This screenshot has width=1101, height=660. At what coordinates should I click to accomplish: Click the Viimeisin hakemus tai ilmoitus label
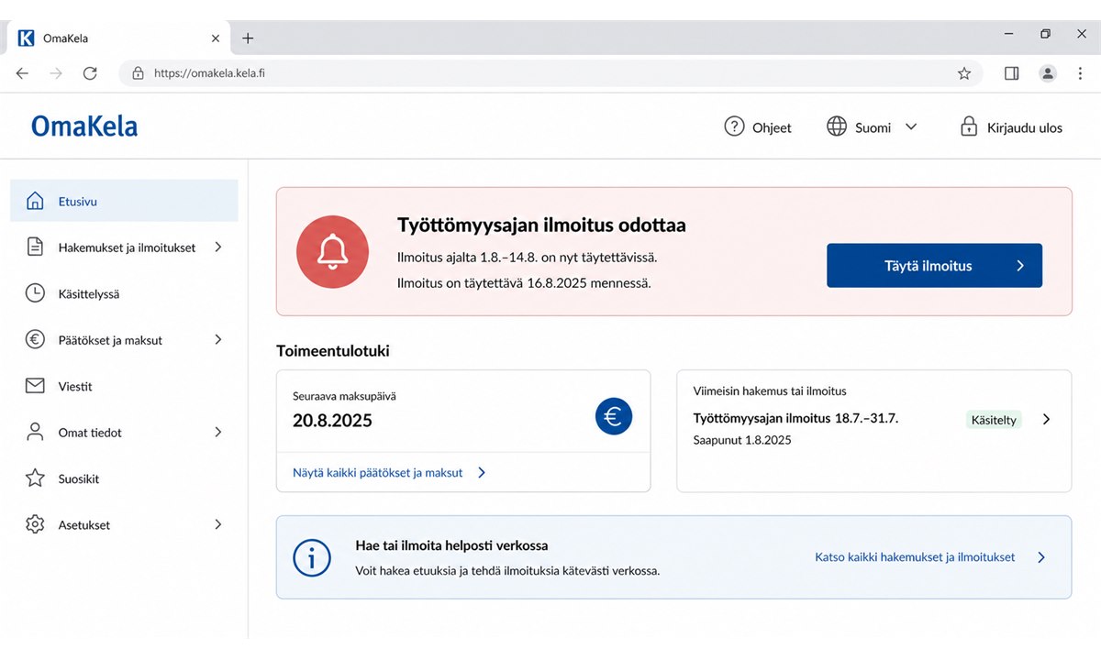click(x=770, y=390)
